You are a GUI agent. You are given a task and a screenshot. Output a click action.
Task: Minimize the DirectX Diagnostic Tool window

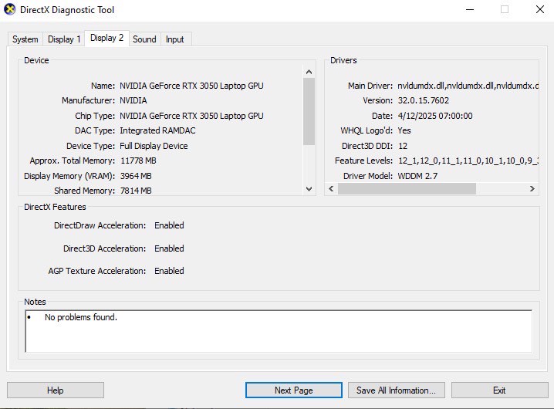[x=470, y=9]
